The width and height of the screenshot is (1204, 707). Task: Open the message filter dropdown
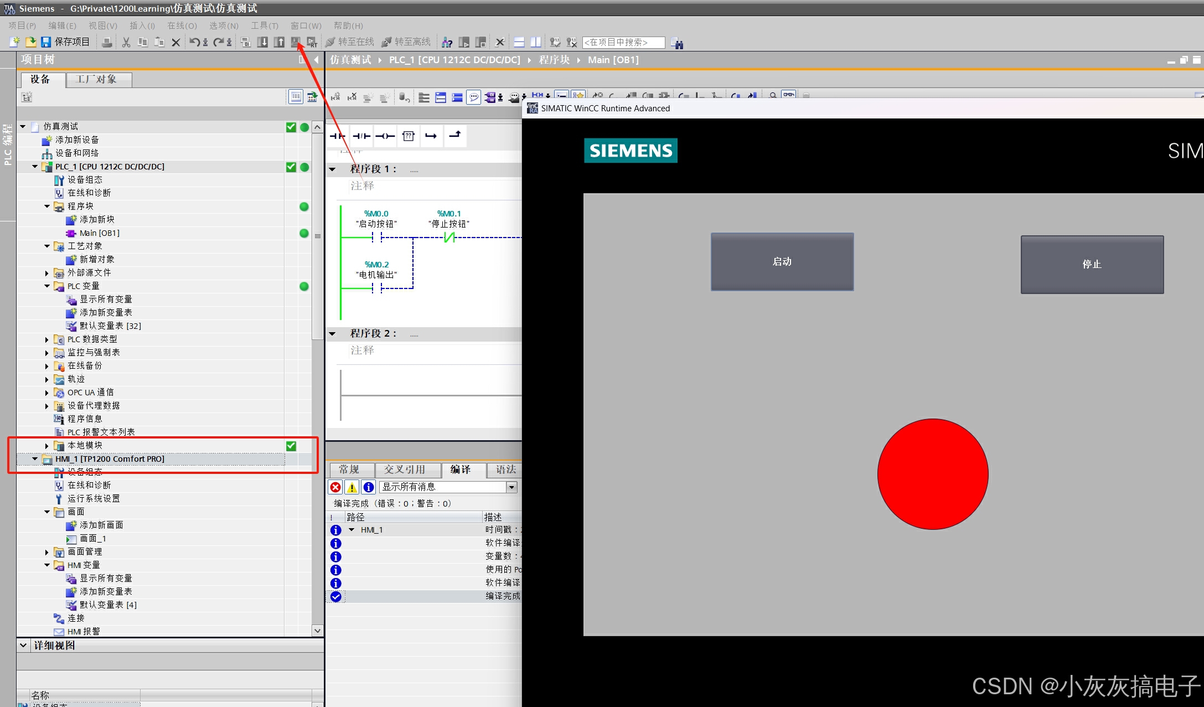pyautogui.click(x=511, y=487)
